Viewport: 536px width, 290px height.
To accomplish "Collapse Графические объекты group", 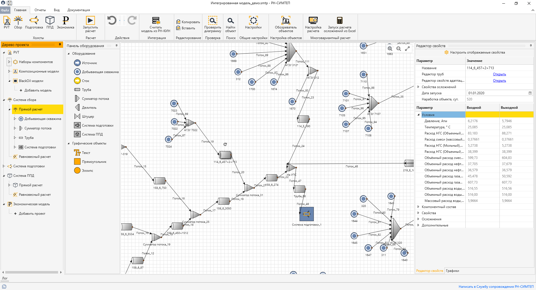I will [x=69, y=143].
